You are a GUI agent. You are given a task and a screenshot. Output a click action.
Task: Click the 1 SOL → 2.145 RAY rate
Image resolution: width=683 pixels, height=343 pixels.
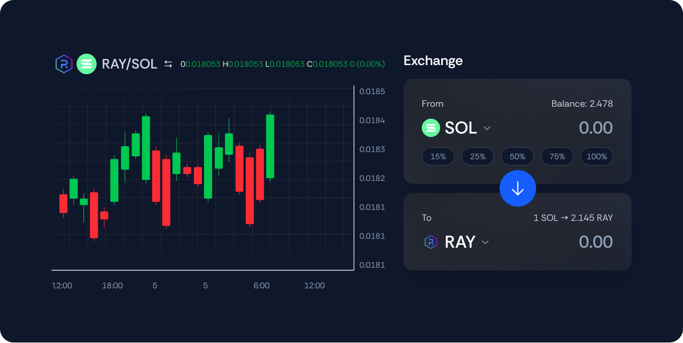tap(573, 218)
